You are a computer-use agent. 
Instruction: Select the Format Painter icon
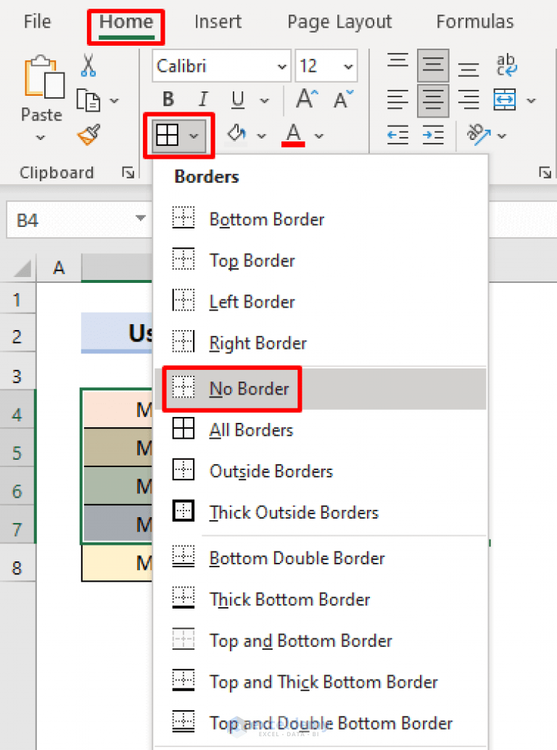point(87,135)
